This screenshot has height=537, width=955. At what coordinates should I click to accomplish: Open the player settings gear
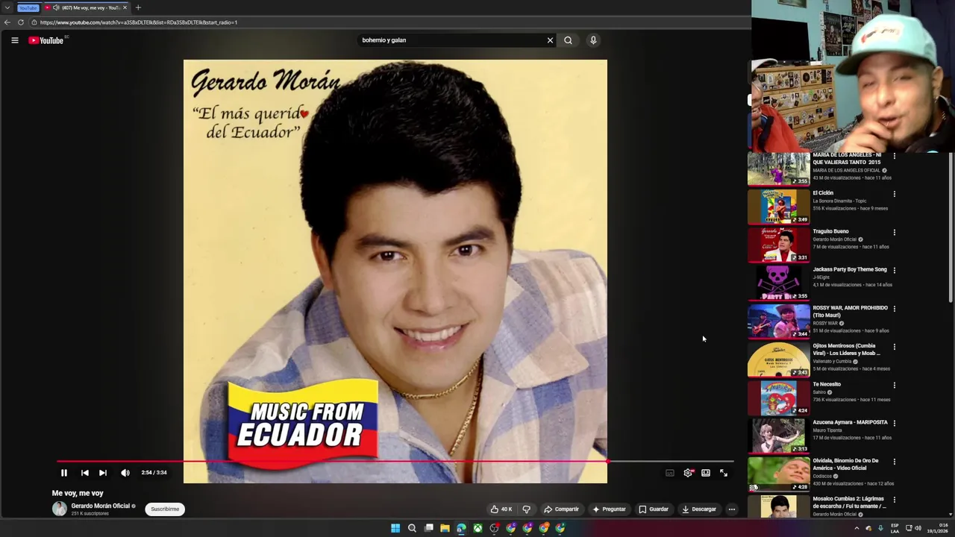[x=688, y=473]
